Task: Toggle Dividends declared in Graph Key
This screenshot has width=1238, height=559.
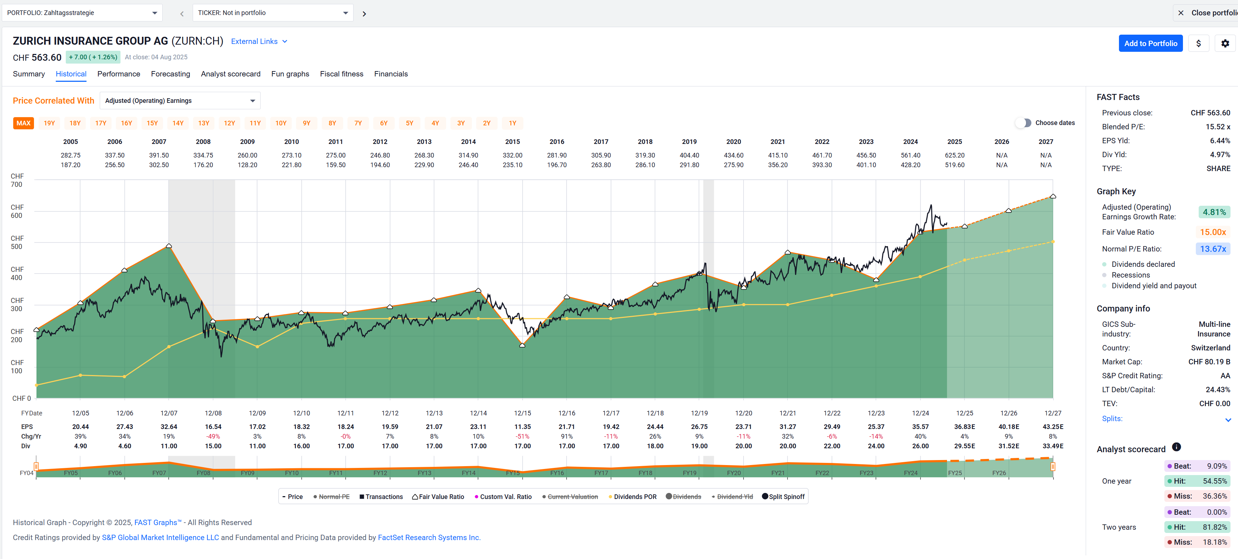Action: pyautogui.click(x=1138, y=264)
